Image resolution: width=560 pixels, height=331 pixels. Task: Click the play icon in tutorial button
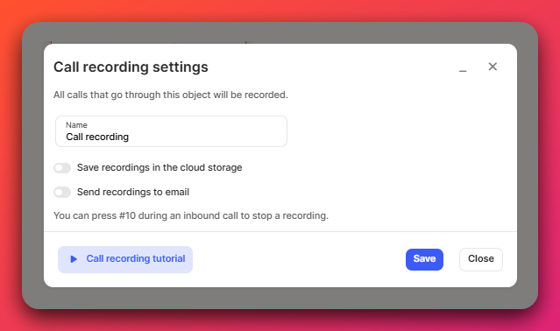point(74,259)
